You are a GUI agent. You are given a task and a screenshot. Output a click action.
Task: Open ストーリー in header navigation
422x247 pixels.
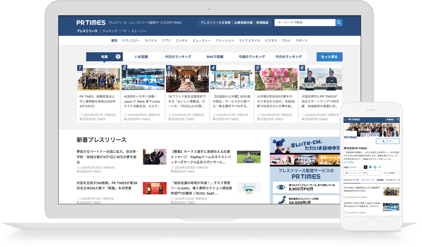[x=139, y=31]
